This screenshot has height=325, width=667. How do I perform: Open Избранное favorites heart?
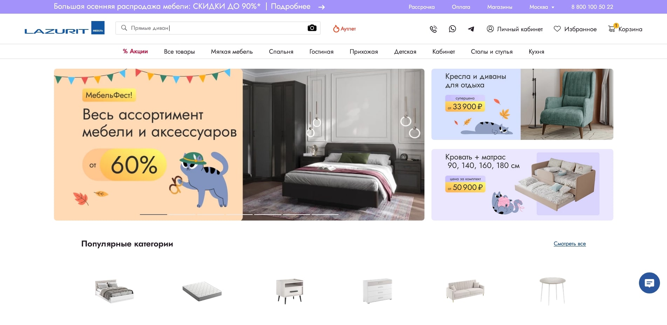click(x=575, y=29)
